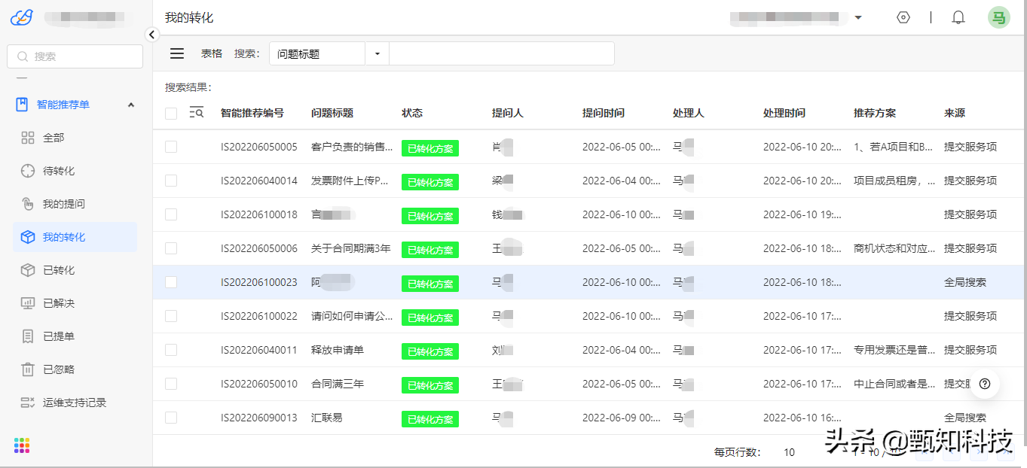
Task: Click the 全部 grid icon
Action: pos(28,138)
